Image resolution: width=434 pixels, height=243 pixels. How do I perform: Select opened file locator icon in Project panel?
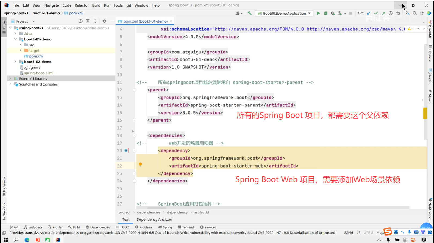(x=80, y=21)
